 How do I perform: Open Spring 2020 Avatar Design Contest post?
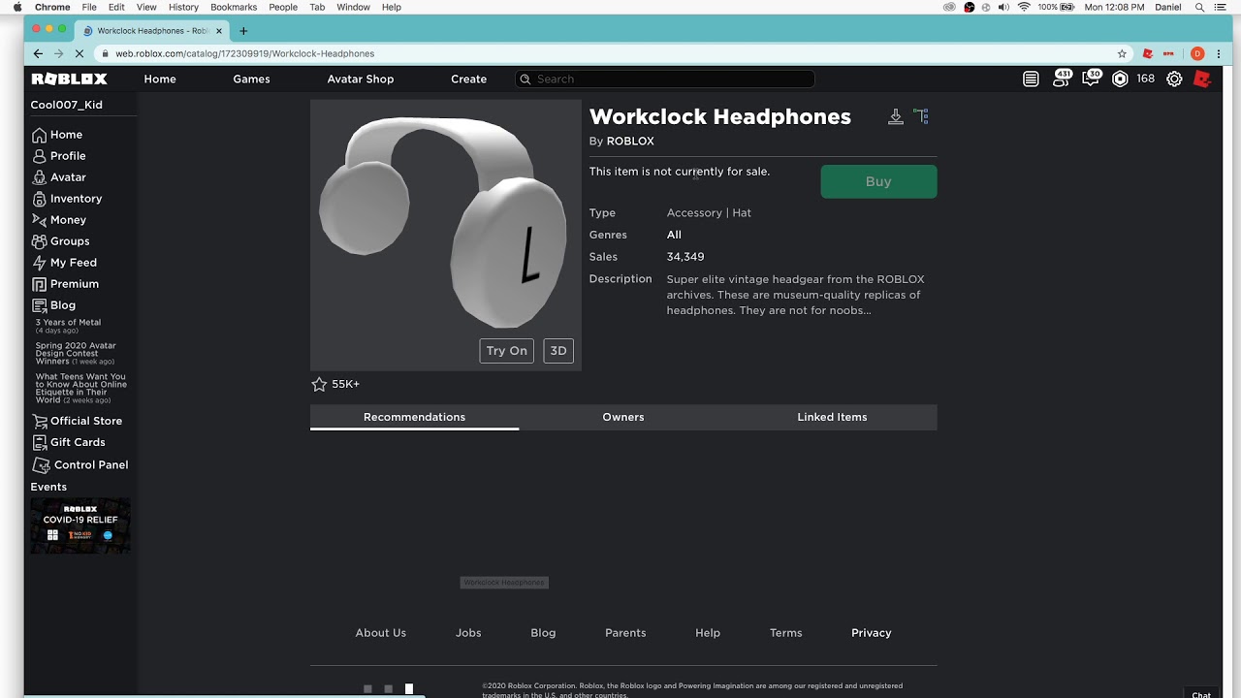tap(76, 353)
